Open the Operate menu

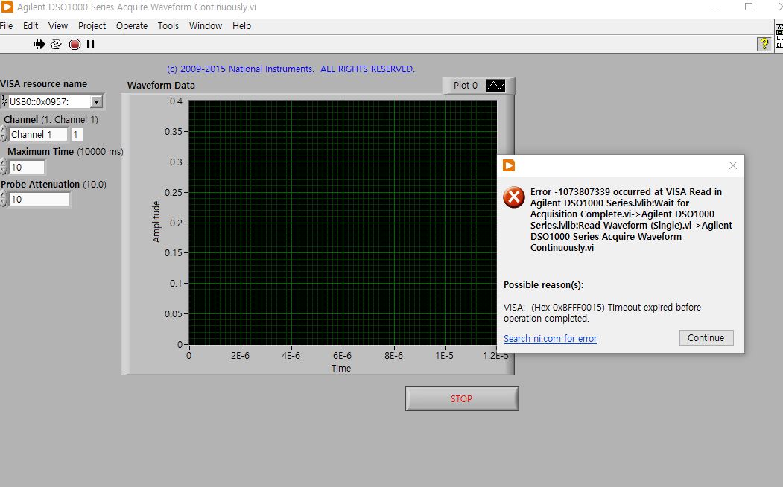132,26
